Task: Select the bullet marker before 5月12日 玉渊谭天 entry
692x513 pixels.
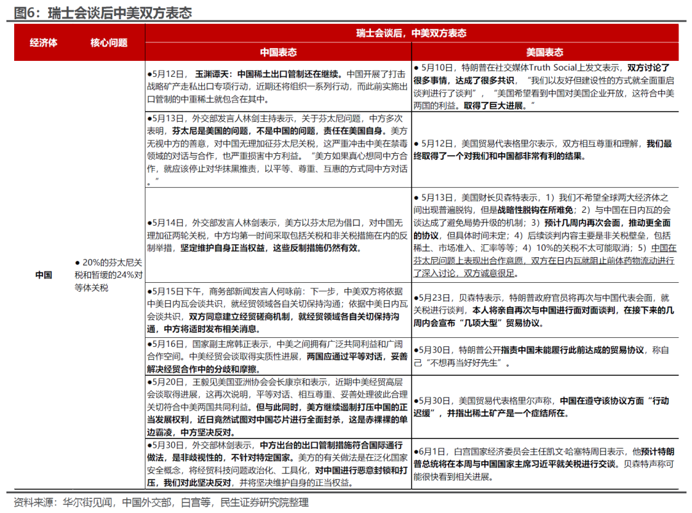Action: 149,70
